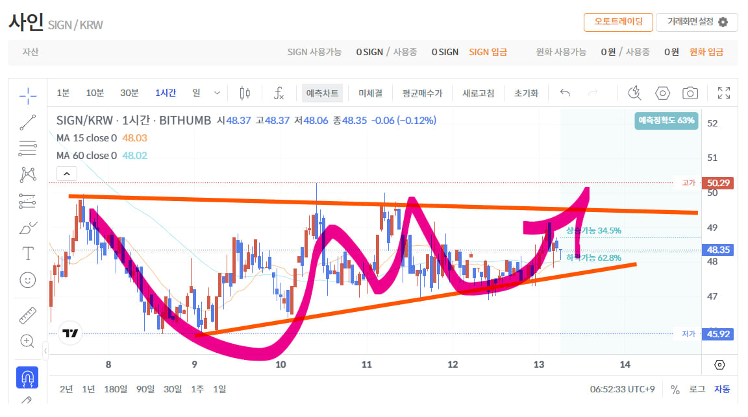Image resolution: width=748 pixels, height=417 pixels.
Task: Click the 오토트레이딩 button
Action: (617, 21)
